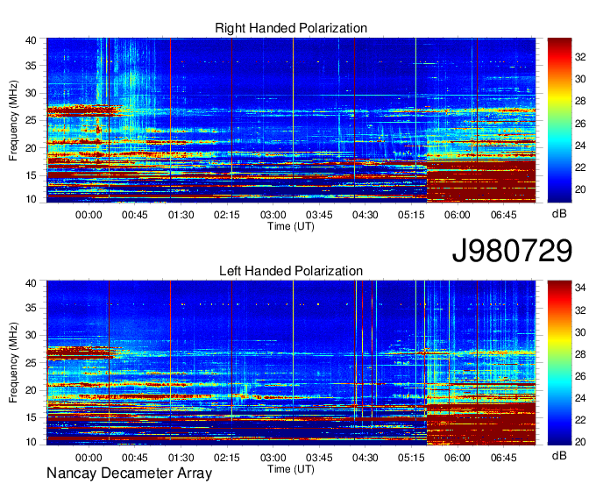Click the "Left Handed Polarization" title
This screenshot has width=596, height=484.
(291, 271)
